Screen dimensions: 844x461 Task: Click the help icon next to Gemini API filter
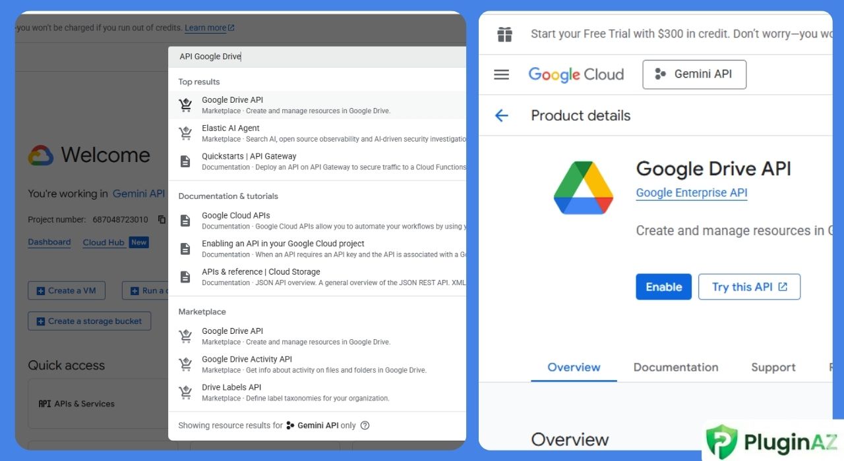pyautogui.click(x=365, y=425)
